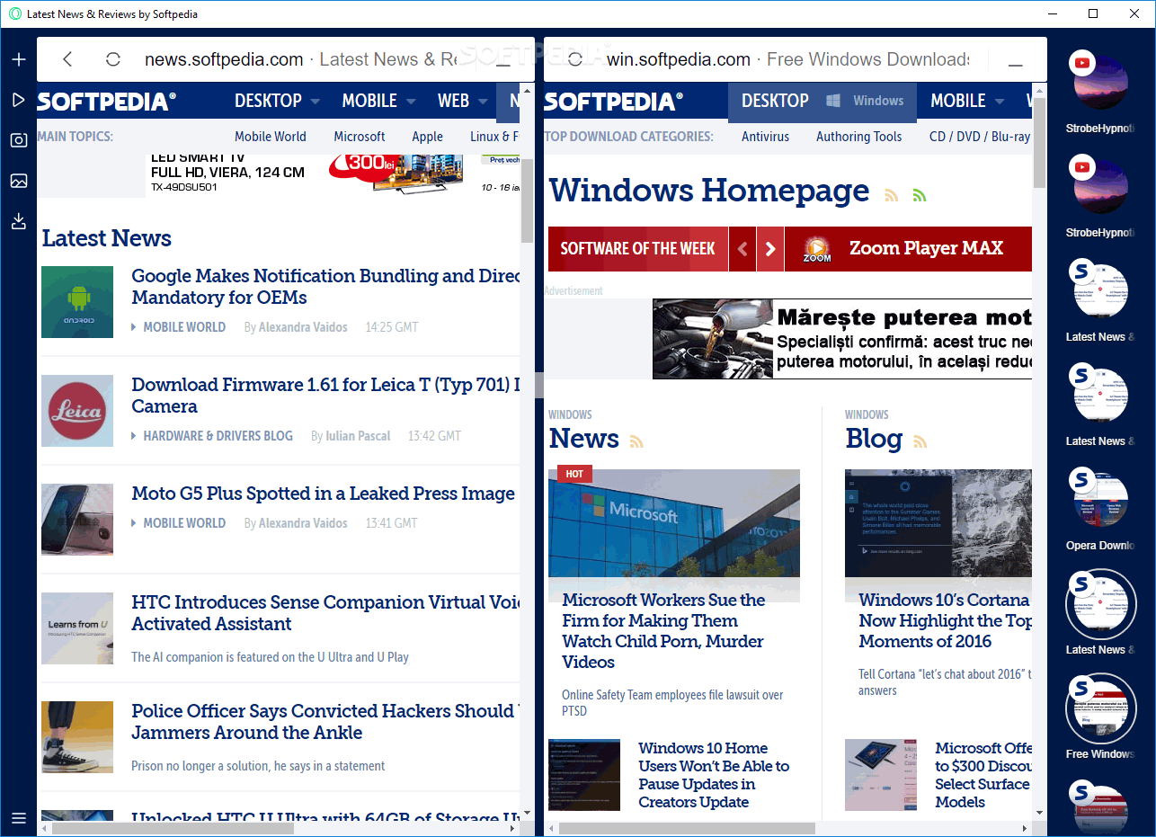Click author Iulian Pascal link

pos(358,436)
